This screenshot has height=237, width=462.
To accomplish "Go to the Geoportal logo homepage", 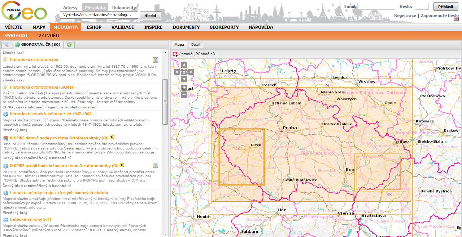I will point(25,11).
